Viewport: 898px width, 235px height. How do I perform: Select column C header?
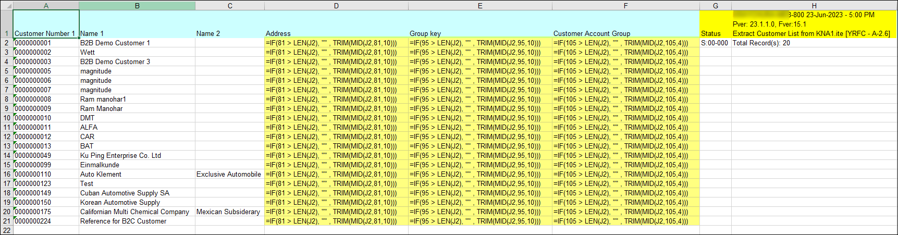(230, 6)
